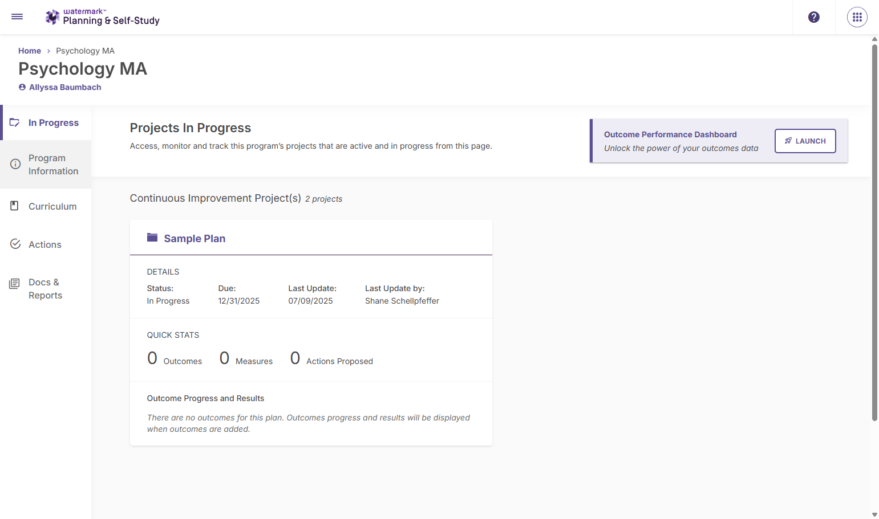
Task: Open the help question mark icon
Action: tap(814, 17)
